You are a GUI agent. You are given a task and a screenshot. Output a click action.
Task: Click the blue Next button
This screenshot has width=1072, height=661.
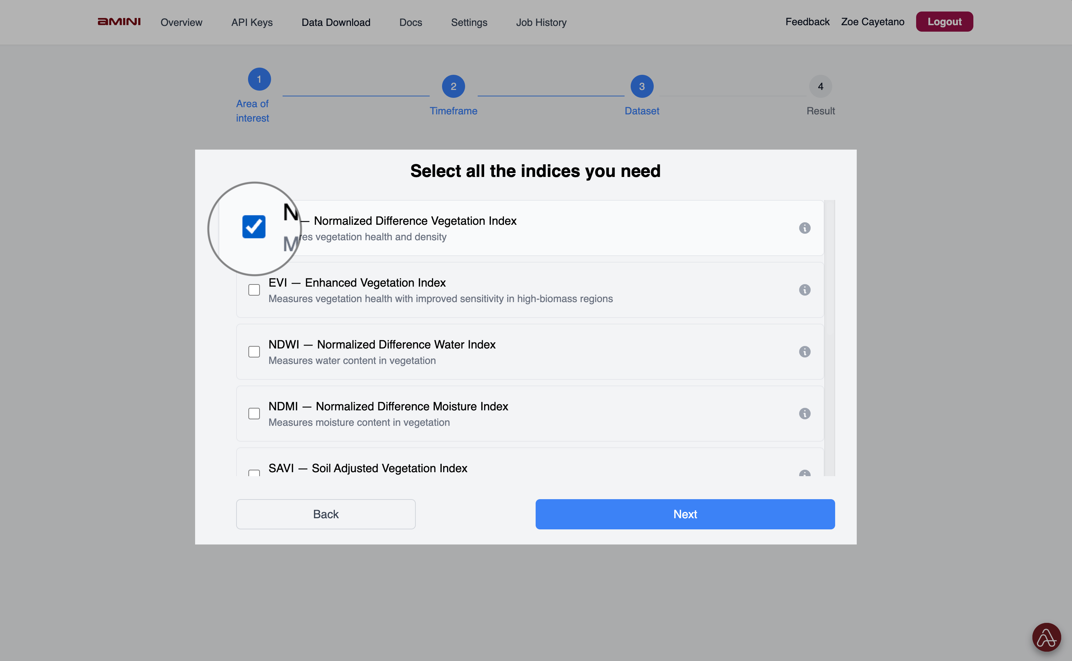coord(685,514)
